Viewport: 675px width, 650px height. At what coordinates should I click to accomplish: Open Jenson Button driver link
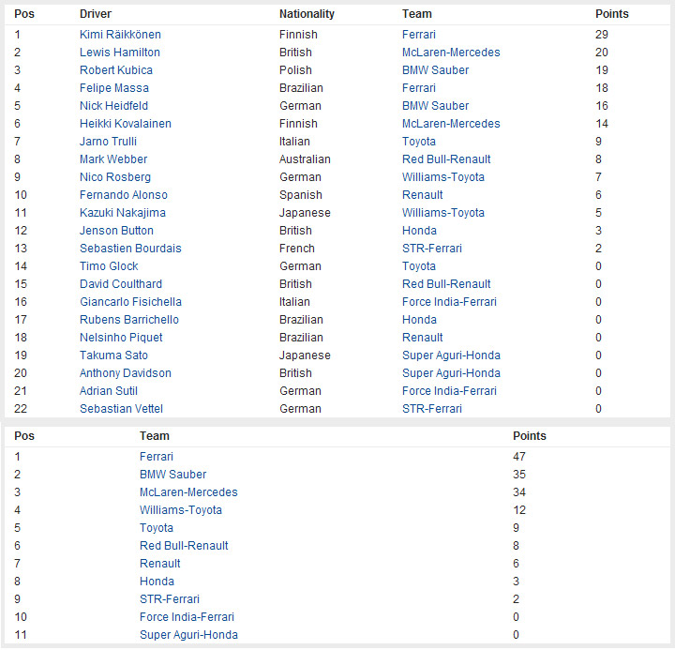116,231
